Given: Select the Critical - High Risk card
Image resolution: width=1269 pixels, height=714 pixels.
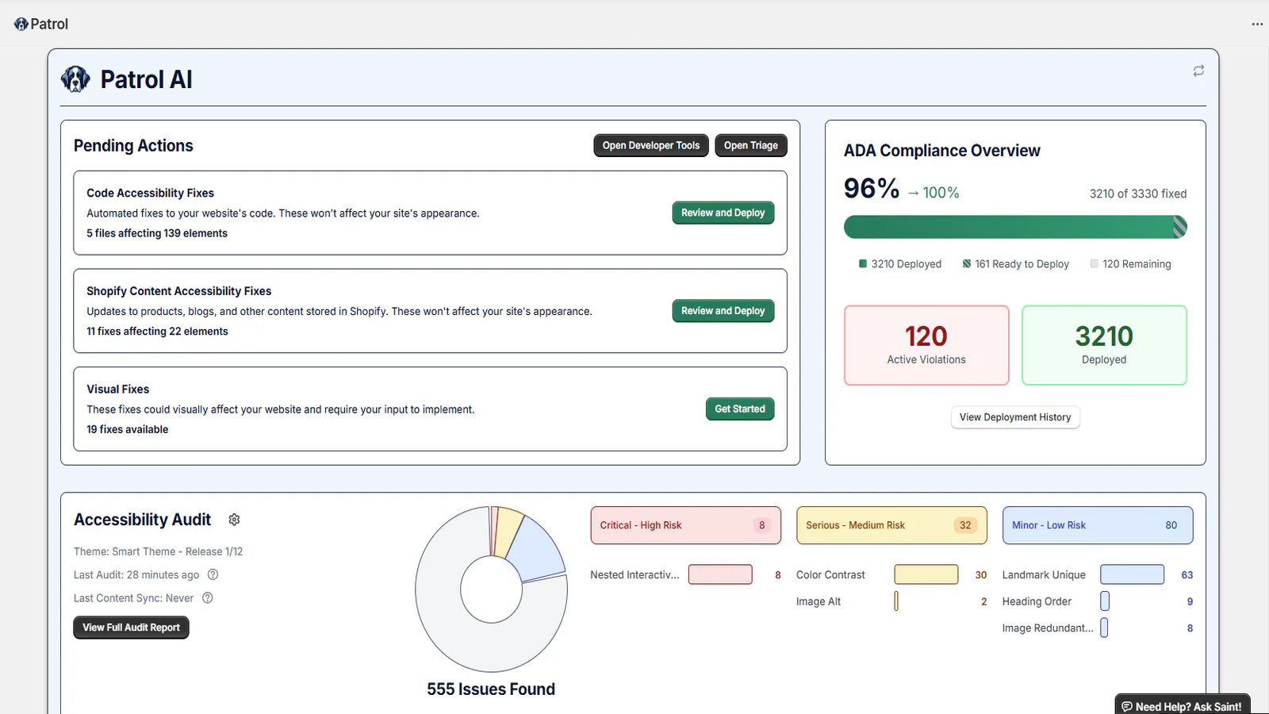Looking at the screenshot, I should coord(686,525).
